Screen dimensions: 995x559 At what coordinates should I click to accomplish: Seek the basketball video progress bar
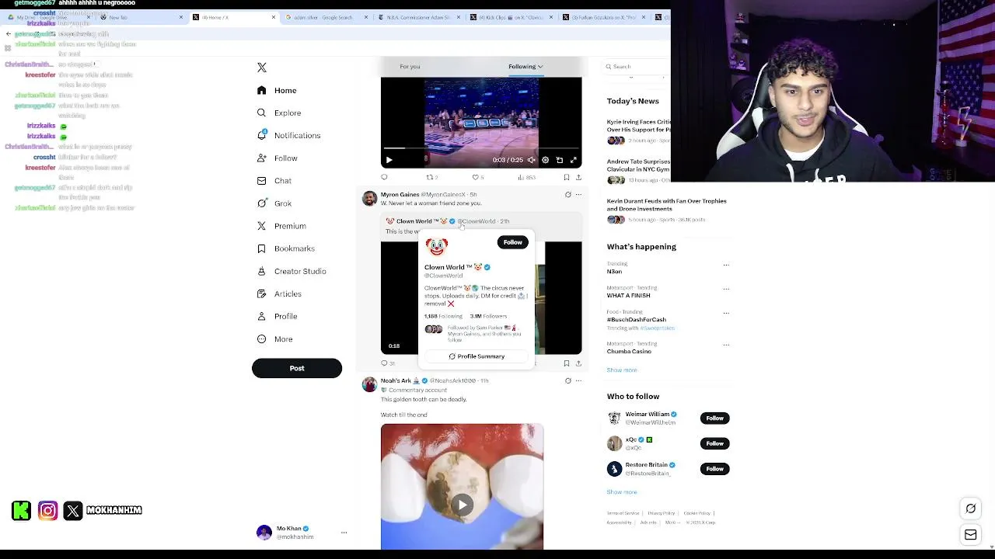pos(481,148)
